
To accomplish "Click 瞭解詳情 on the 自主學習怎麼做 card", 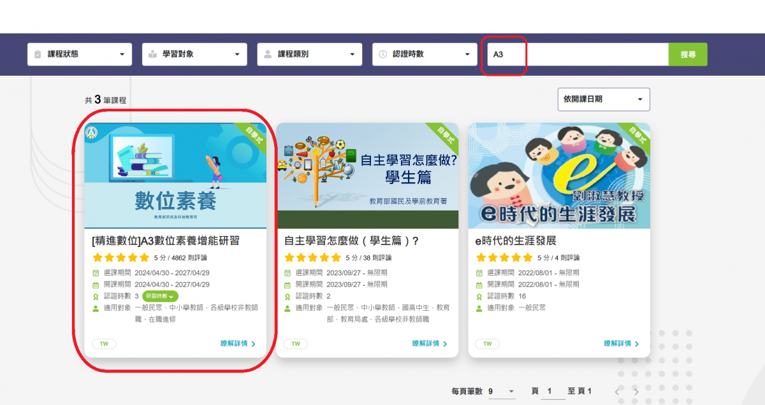I will coord(430,344).
